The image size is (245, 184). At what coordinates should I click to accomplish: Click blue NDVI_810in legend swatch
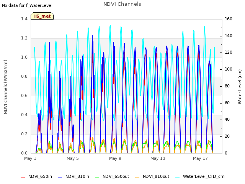pos(60,177)
